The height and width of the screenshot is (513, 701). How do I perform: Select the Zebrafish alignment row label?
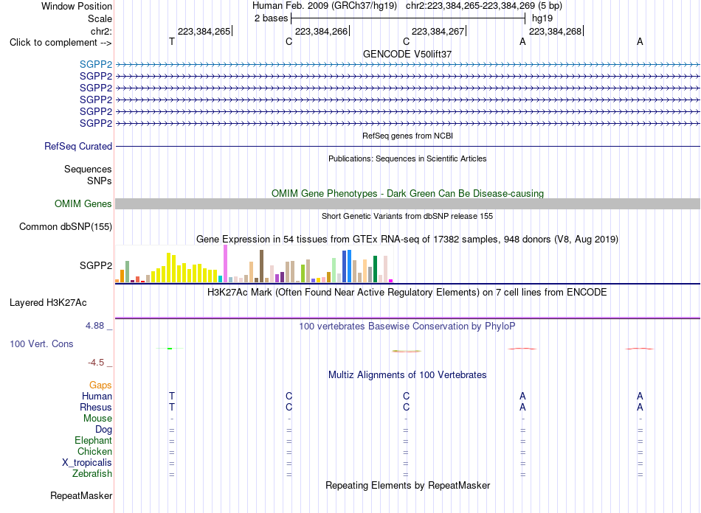pyautogui.click(x=92, y=474)
